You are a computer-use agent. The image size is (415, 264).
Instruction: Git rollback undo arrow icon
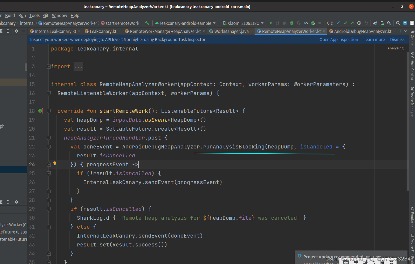(366, 23)
